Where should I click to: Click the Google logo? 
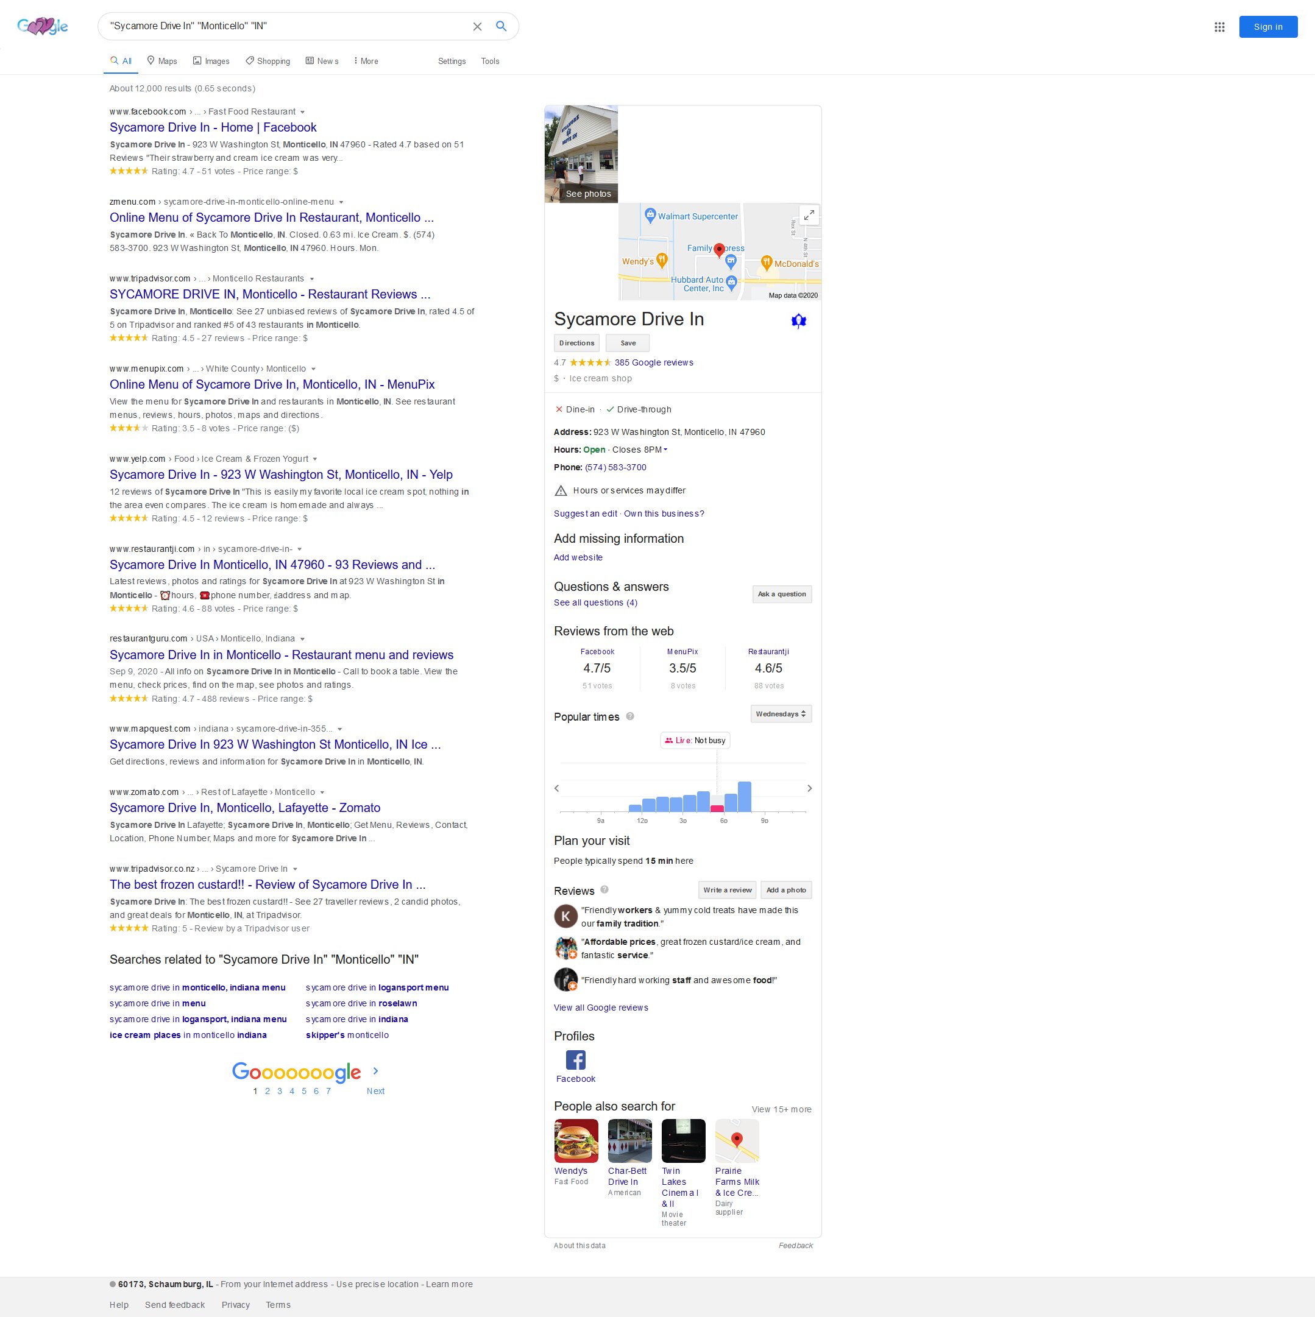[x=42, y=27]
